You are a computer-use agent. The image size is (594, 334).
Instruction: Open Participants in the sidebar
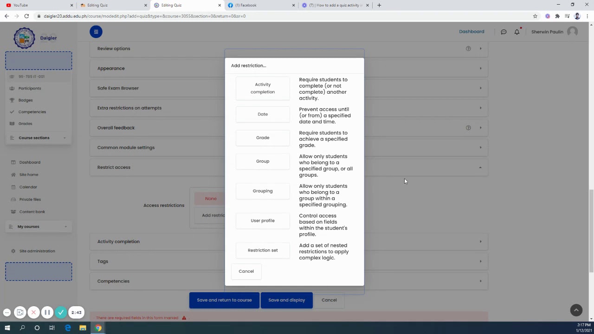click(30, 88)
